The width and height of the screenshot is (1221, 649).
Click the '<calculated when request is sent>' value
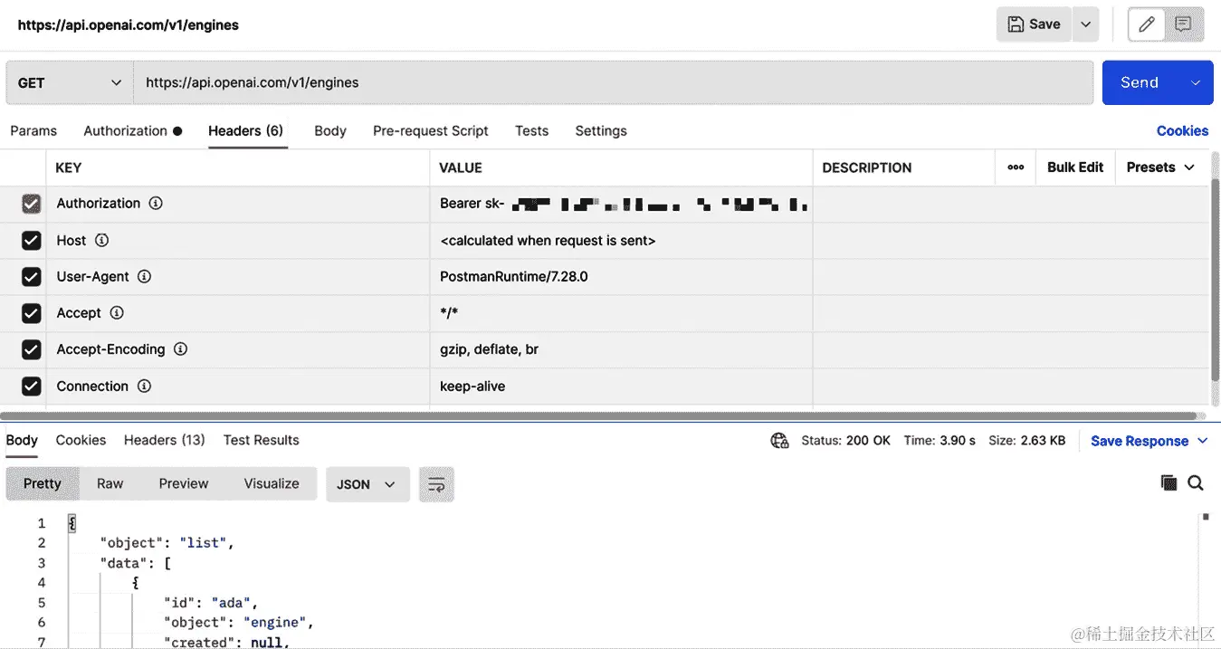click(548, 240)
